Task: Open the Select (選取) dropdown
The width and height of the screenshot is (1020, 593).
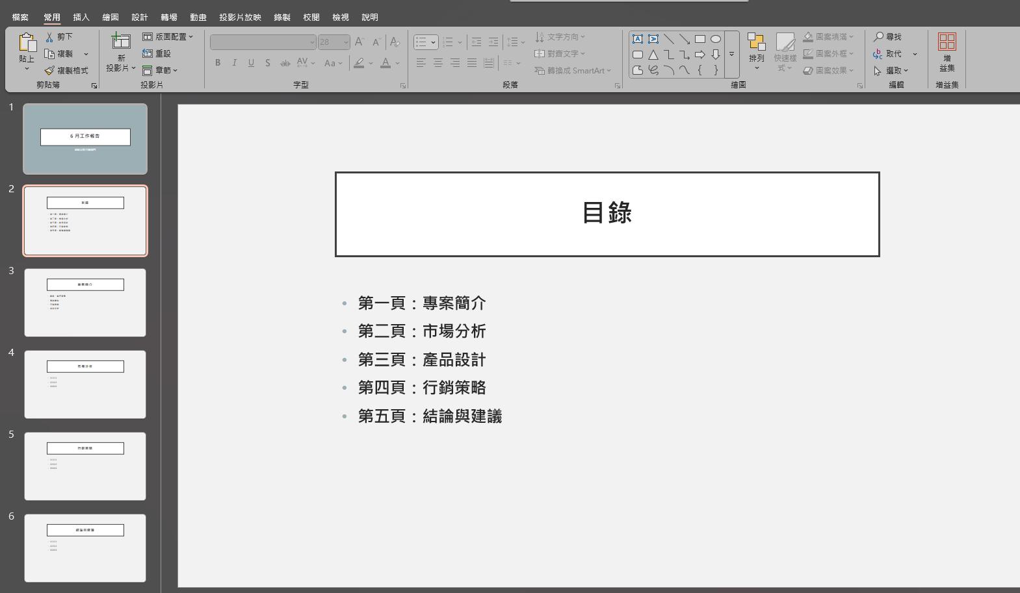Action: click(x=891, y=70)
